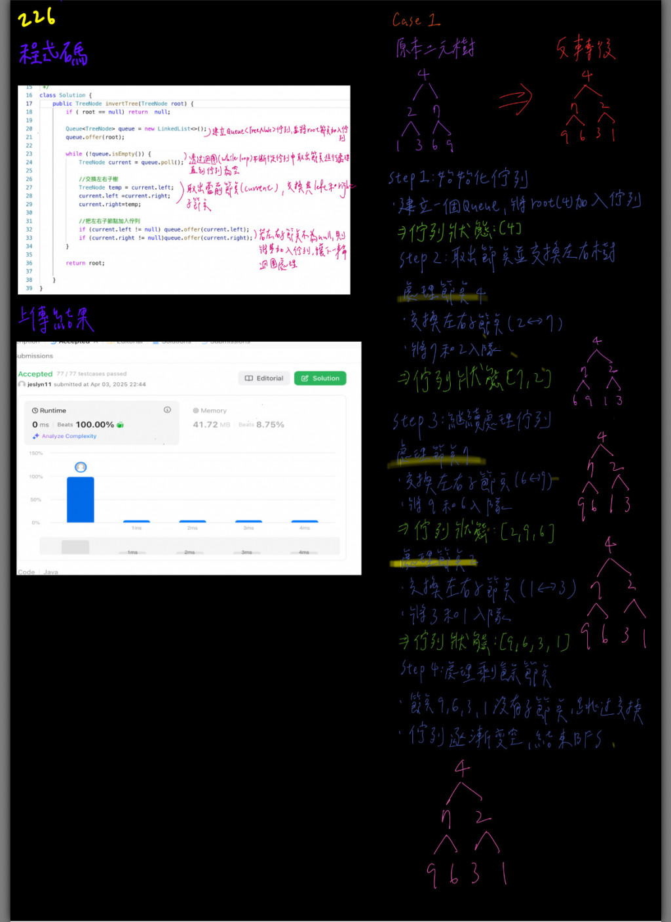The width and height of the screenshot is (671, 922).
Task: Click the '77 / 77 testcases passed' text
Action: click(92, 374)
